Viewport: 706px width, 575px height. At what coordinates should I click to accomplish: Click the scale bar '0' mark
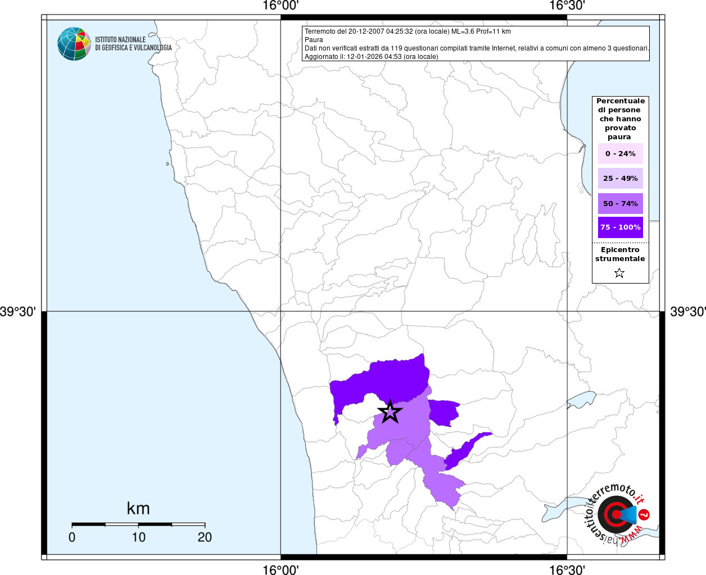72,537
